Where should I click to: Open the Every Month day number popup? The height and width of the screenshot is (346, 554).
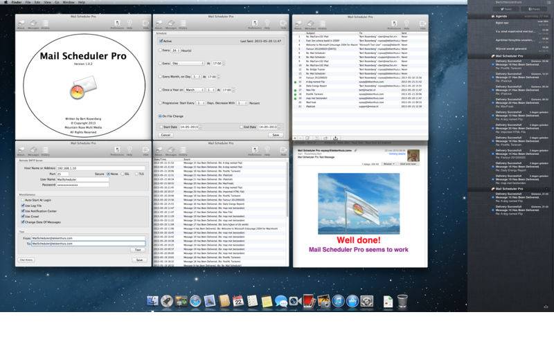(x=197, y=77)
